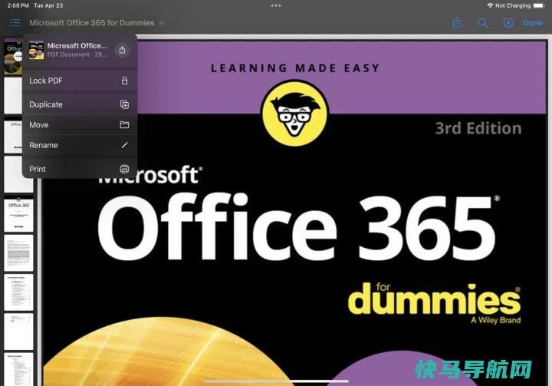
Task: Expand the document title dropdown chevron
Action: (x=162, y=23)
